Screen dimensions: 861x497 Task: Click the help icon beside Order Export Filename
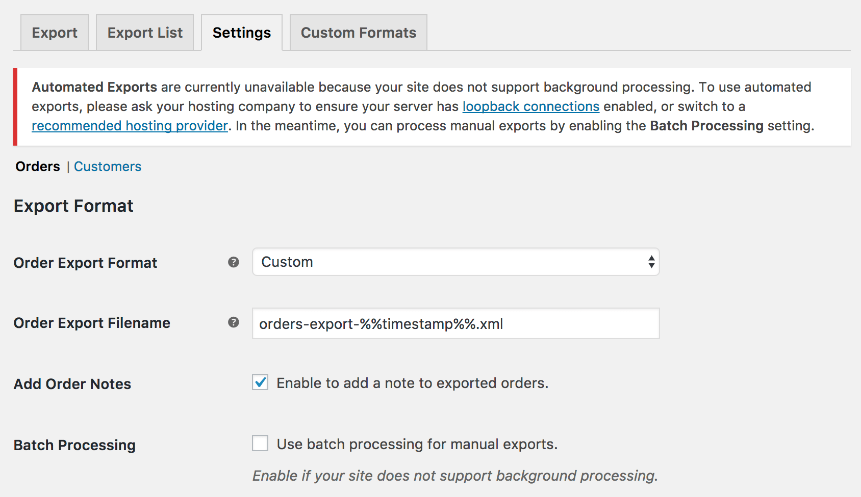[233, 322]
